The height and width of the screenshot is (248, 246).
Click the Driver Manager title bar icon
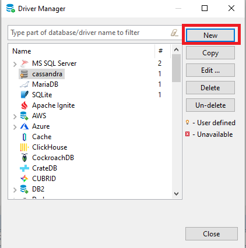10,8
